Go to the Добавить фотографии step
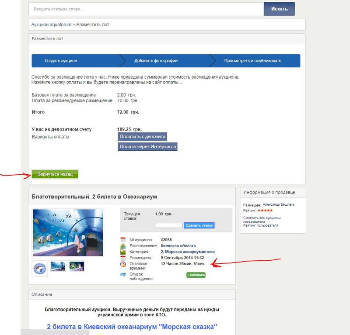 pyautogui.click(x=156, y=61)
